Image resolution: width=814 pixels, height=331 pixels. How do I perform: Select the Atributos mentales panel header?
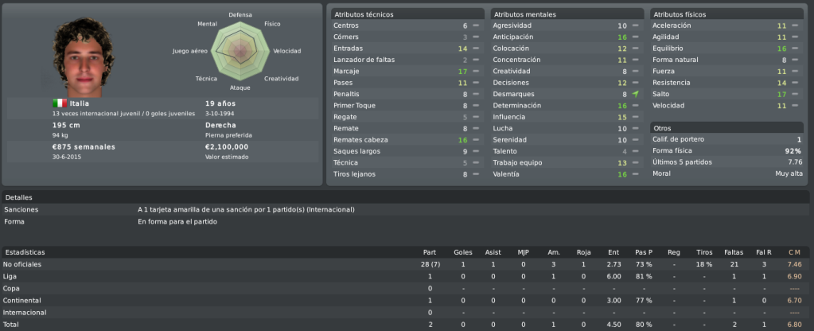[567, 14]
